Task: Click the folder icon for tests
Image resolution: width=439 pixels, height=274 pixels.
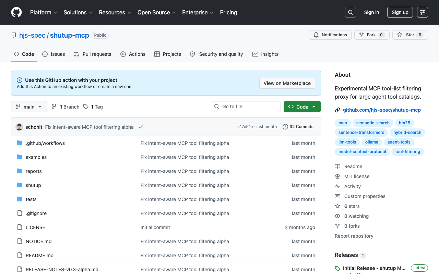Action: point(20,199)
